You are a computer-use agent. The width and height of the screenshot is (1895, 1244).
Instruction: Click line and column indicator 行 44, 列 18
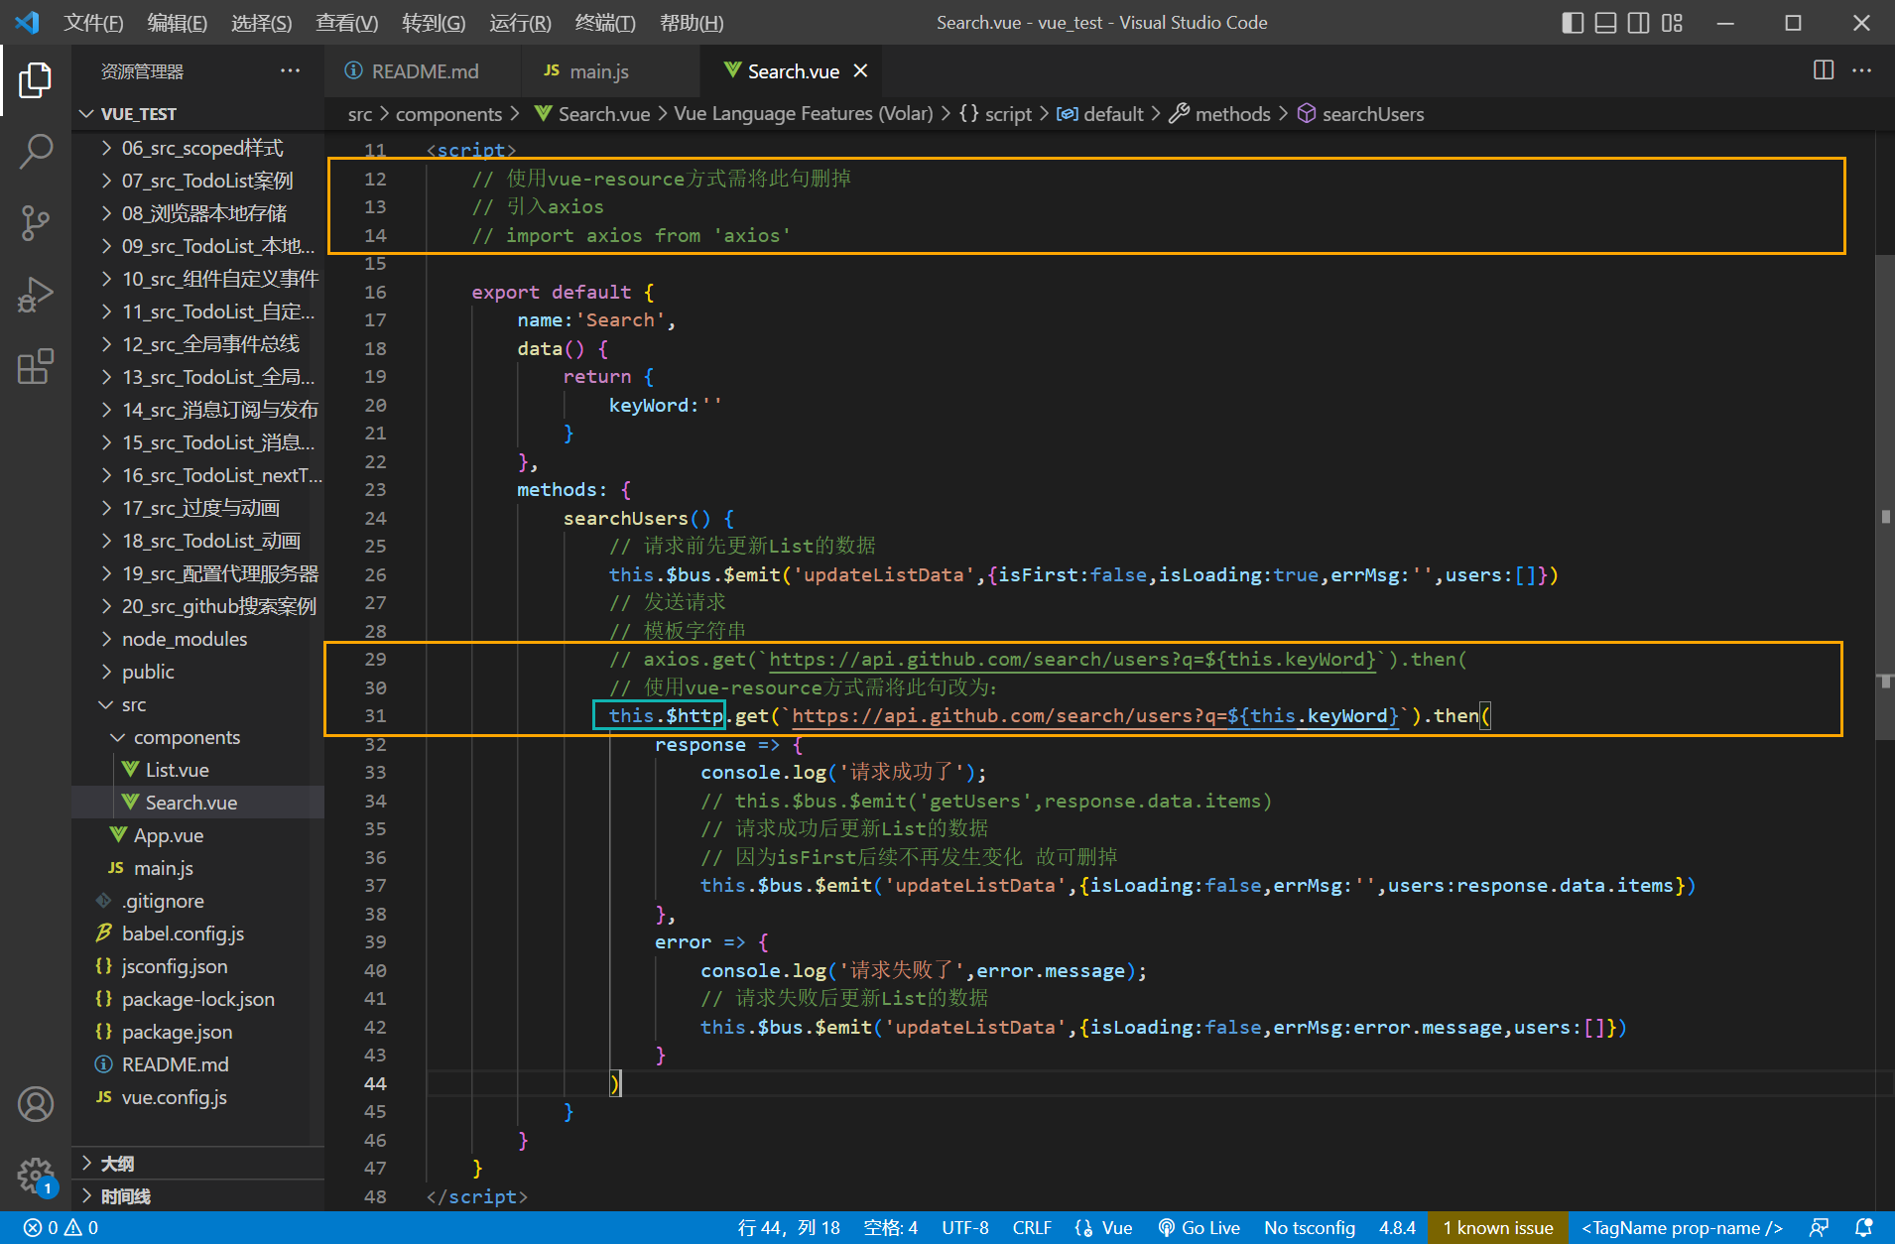pos(789,1228)
